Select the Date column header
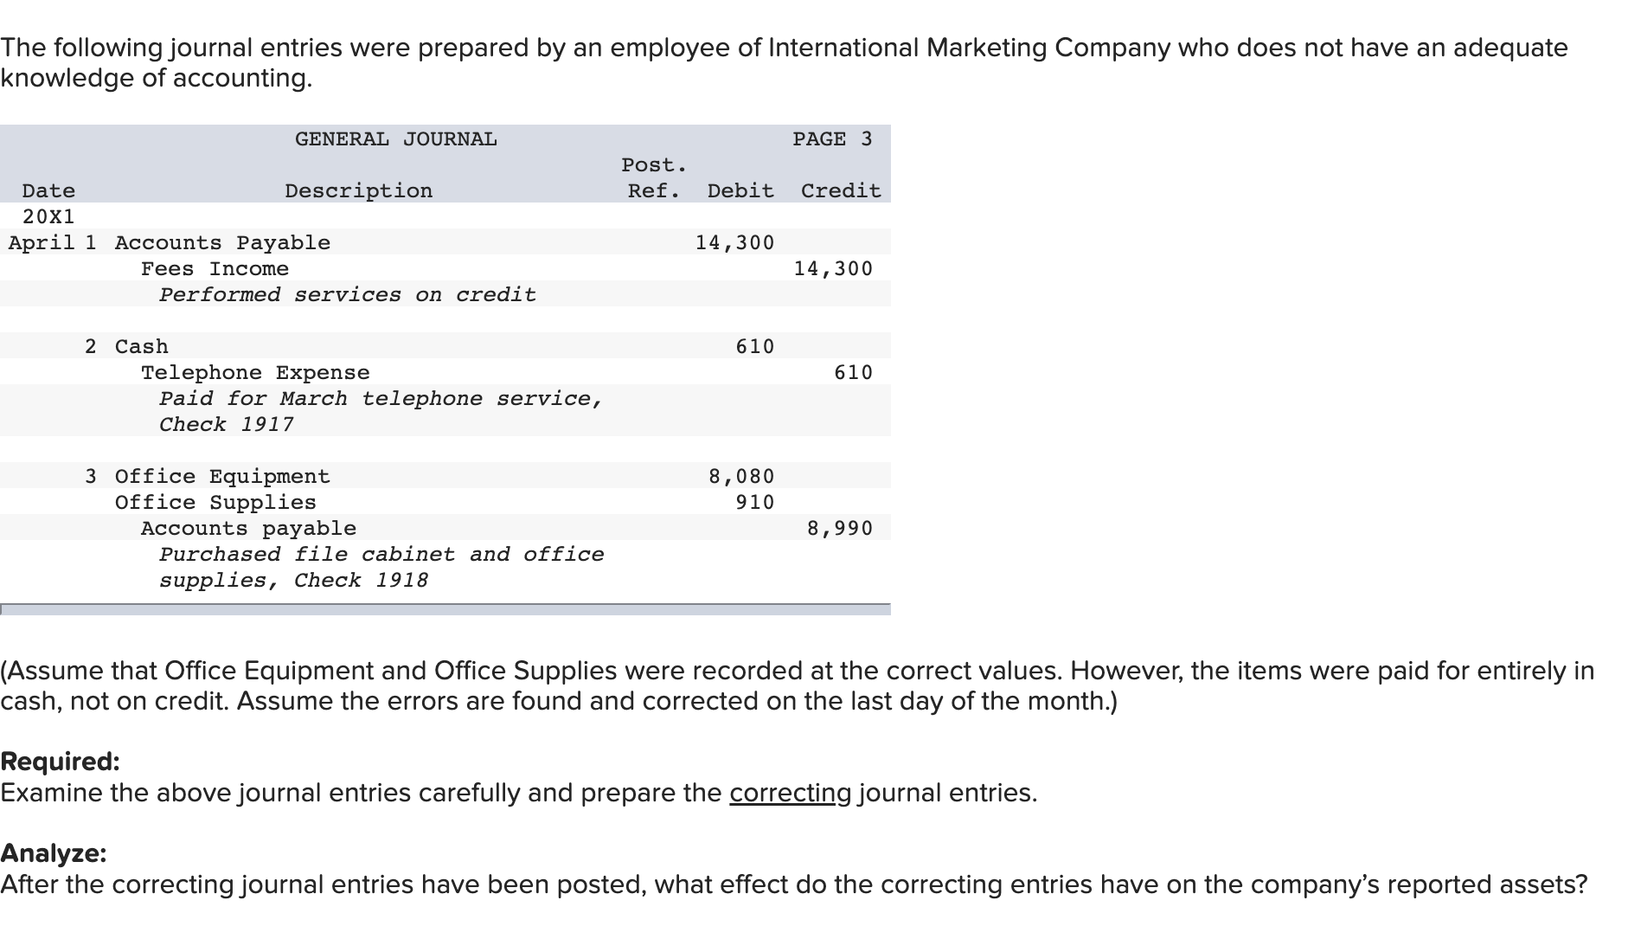The width and height of the screenshot is (1628, 926). [x=48, y=190]
